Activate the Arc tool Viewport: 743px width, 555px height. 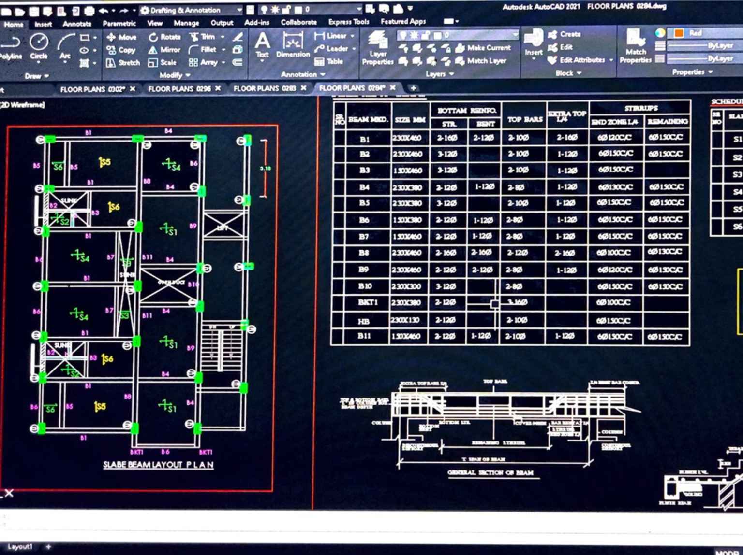point(65,45)
